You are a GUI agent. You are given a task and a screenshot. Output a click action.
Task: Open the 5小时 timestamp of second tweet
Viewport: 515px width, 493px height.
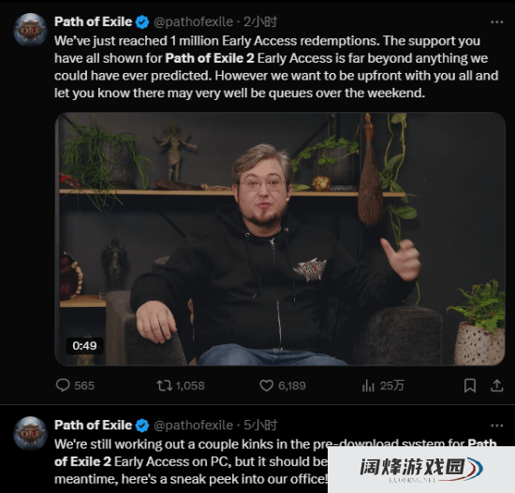[x=260, y=426]
